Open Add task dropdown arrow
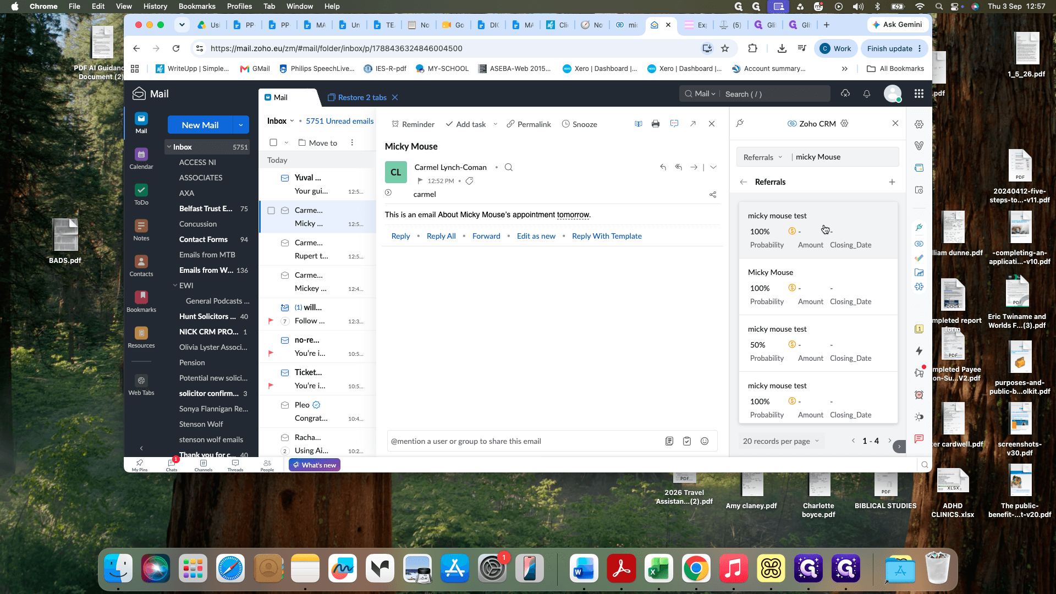Viewport: 1056px width, 594px height. 495,124
